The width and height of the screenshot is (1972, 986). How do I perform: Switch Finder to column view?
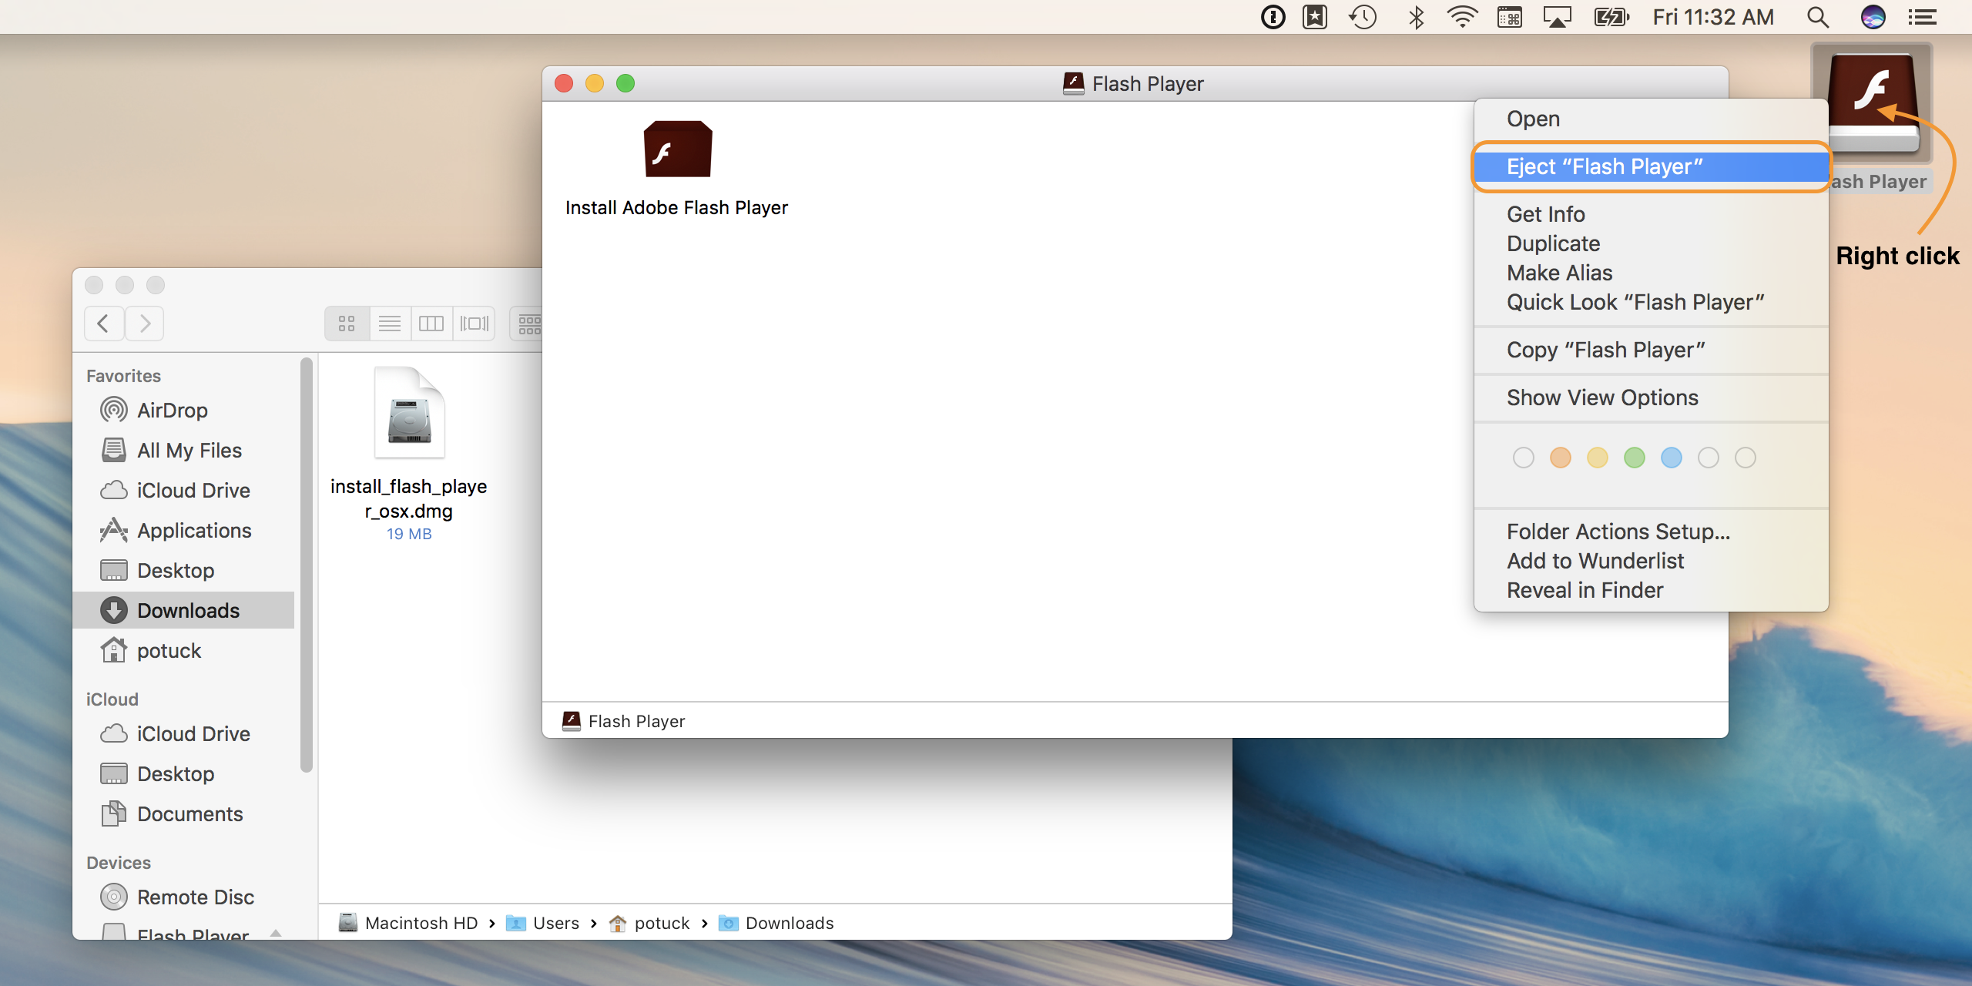coord(431,324)
